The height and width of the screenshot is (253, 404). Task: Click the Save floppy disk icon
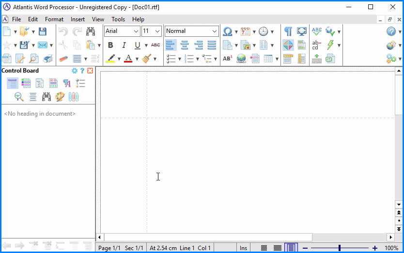point(43,31)
